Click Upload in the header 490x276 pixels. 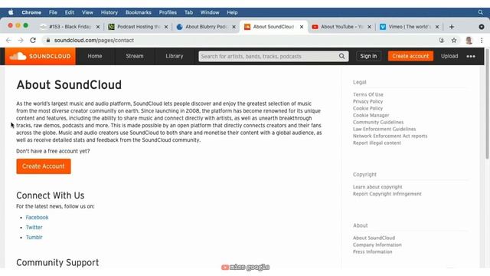[x=449, y=56]
